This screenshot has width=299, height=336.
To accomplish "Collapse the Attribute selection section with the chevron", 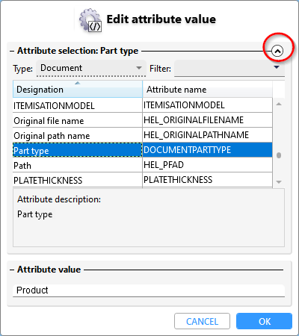I will click(277, 51).
